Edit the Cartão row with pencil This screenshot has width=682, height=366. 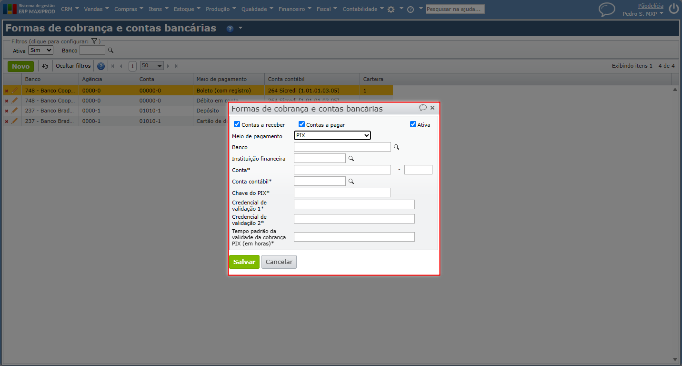click(x=15, y=121)
